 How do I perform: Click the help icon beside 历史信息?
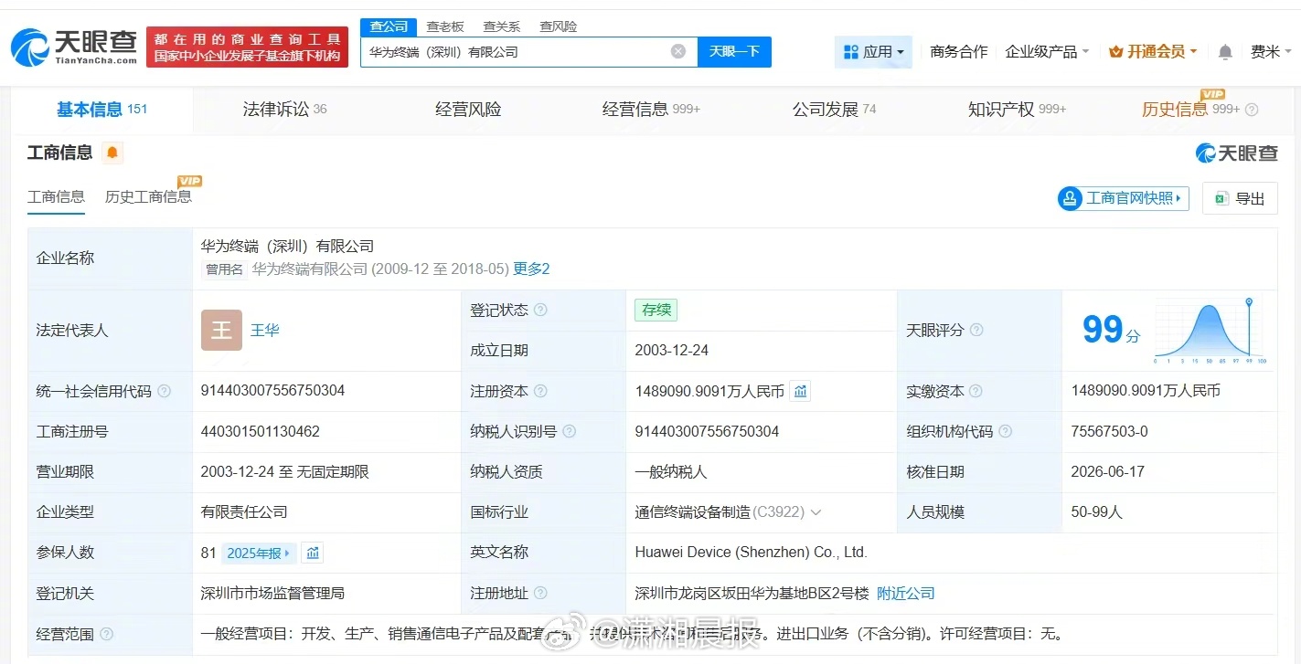pos(1253,110)
